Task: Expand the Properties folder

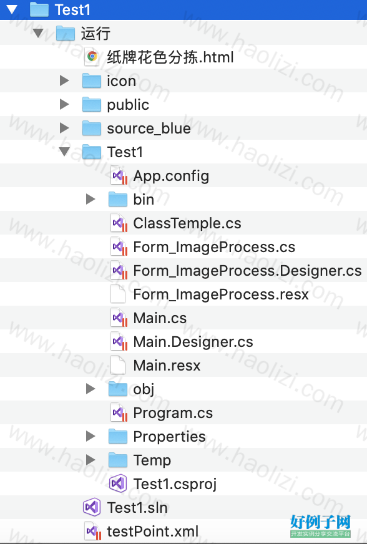Action: click(91, 436)
